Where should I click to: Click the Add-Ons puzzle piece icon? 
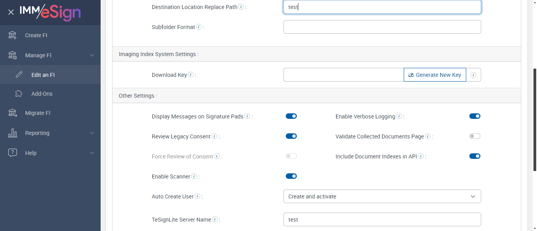pyautogui.click(x=18, y=94)
